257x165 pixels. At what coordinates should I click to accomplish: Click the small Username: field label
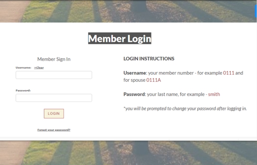click(23, 67)
